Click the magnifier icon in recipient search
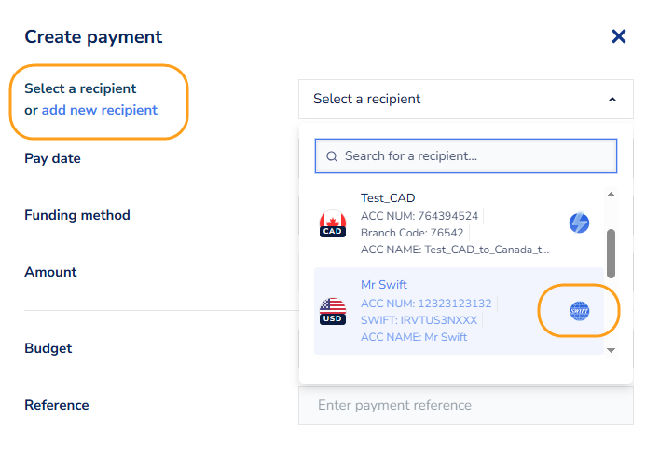Image resolution: width=646 pixels, height=459 pixels. tap(331, 156)
